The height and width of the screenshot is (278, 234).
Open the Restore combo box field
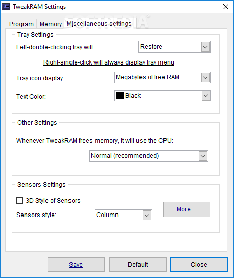tap(175, 47)
